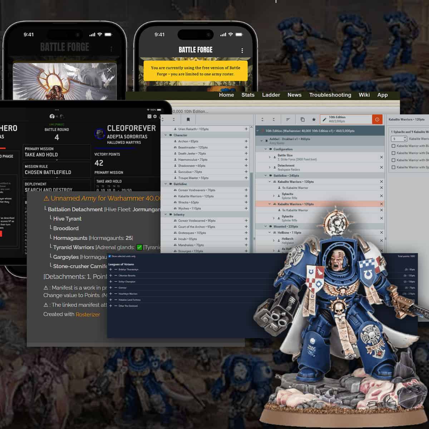Screen dimensions: 429x429
Task: Collapse the Infantry category in unit list
Action: pyautogui.click(x=166, y=214)
